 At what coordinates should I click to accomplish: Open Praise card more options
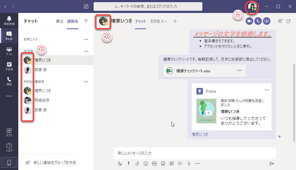pyautogui.click(x=267, y=90)
